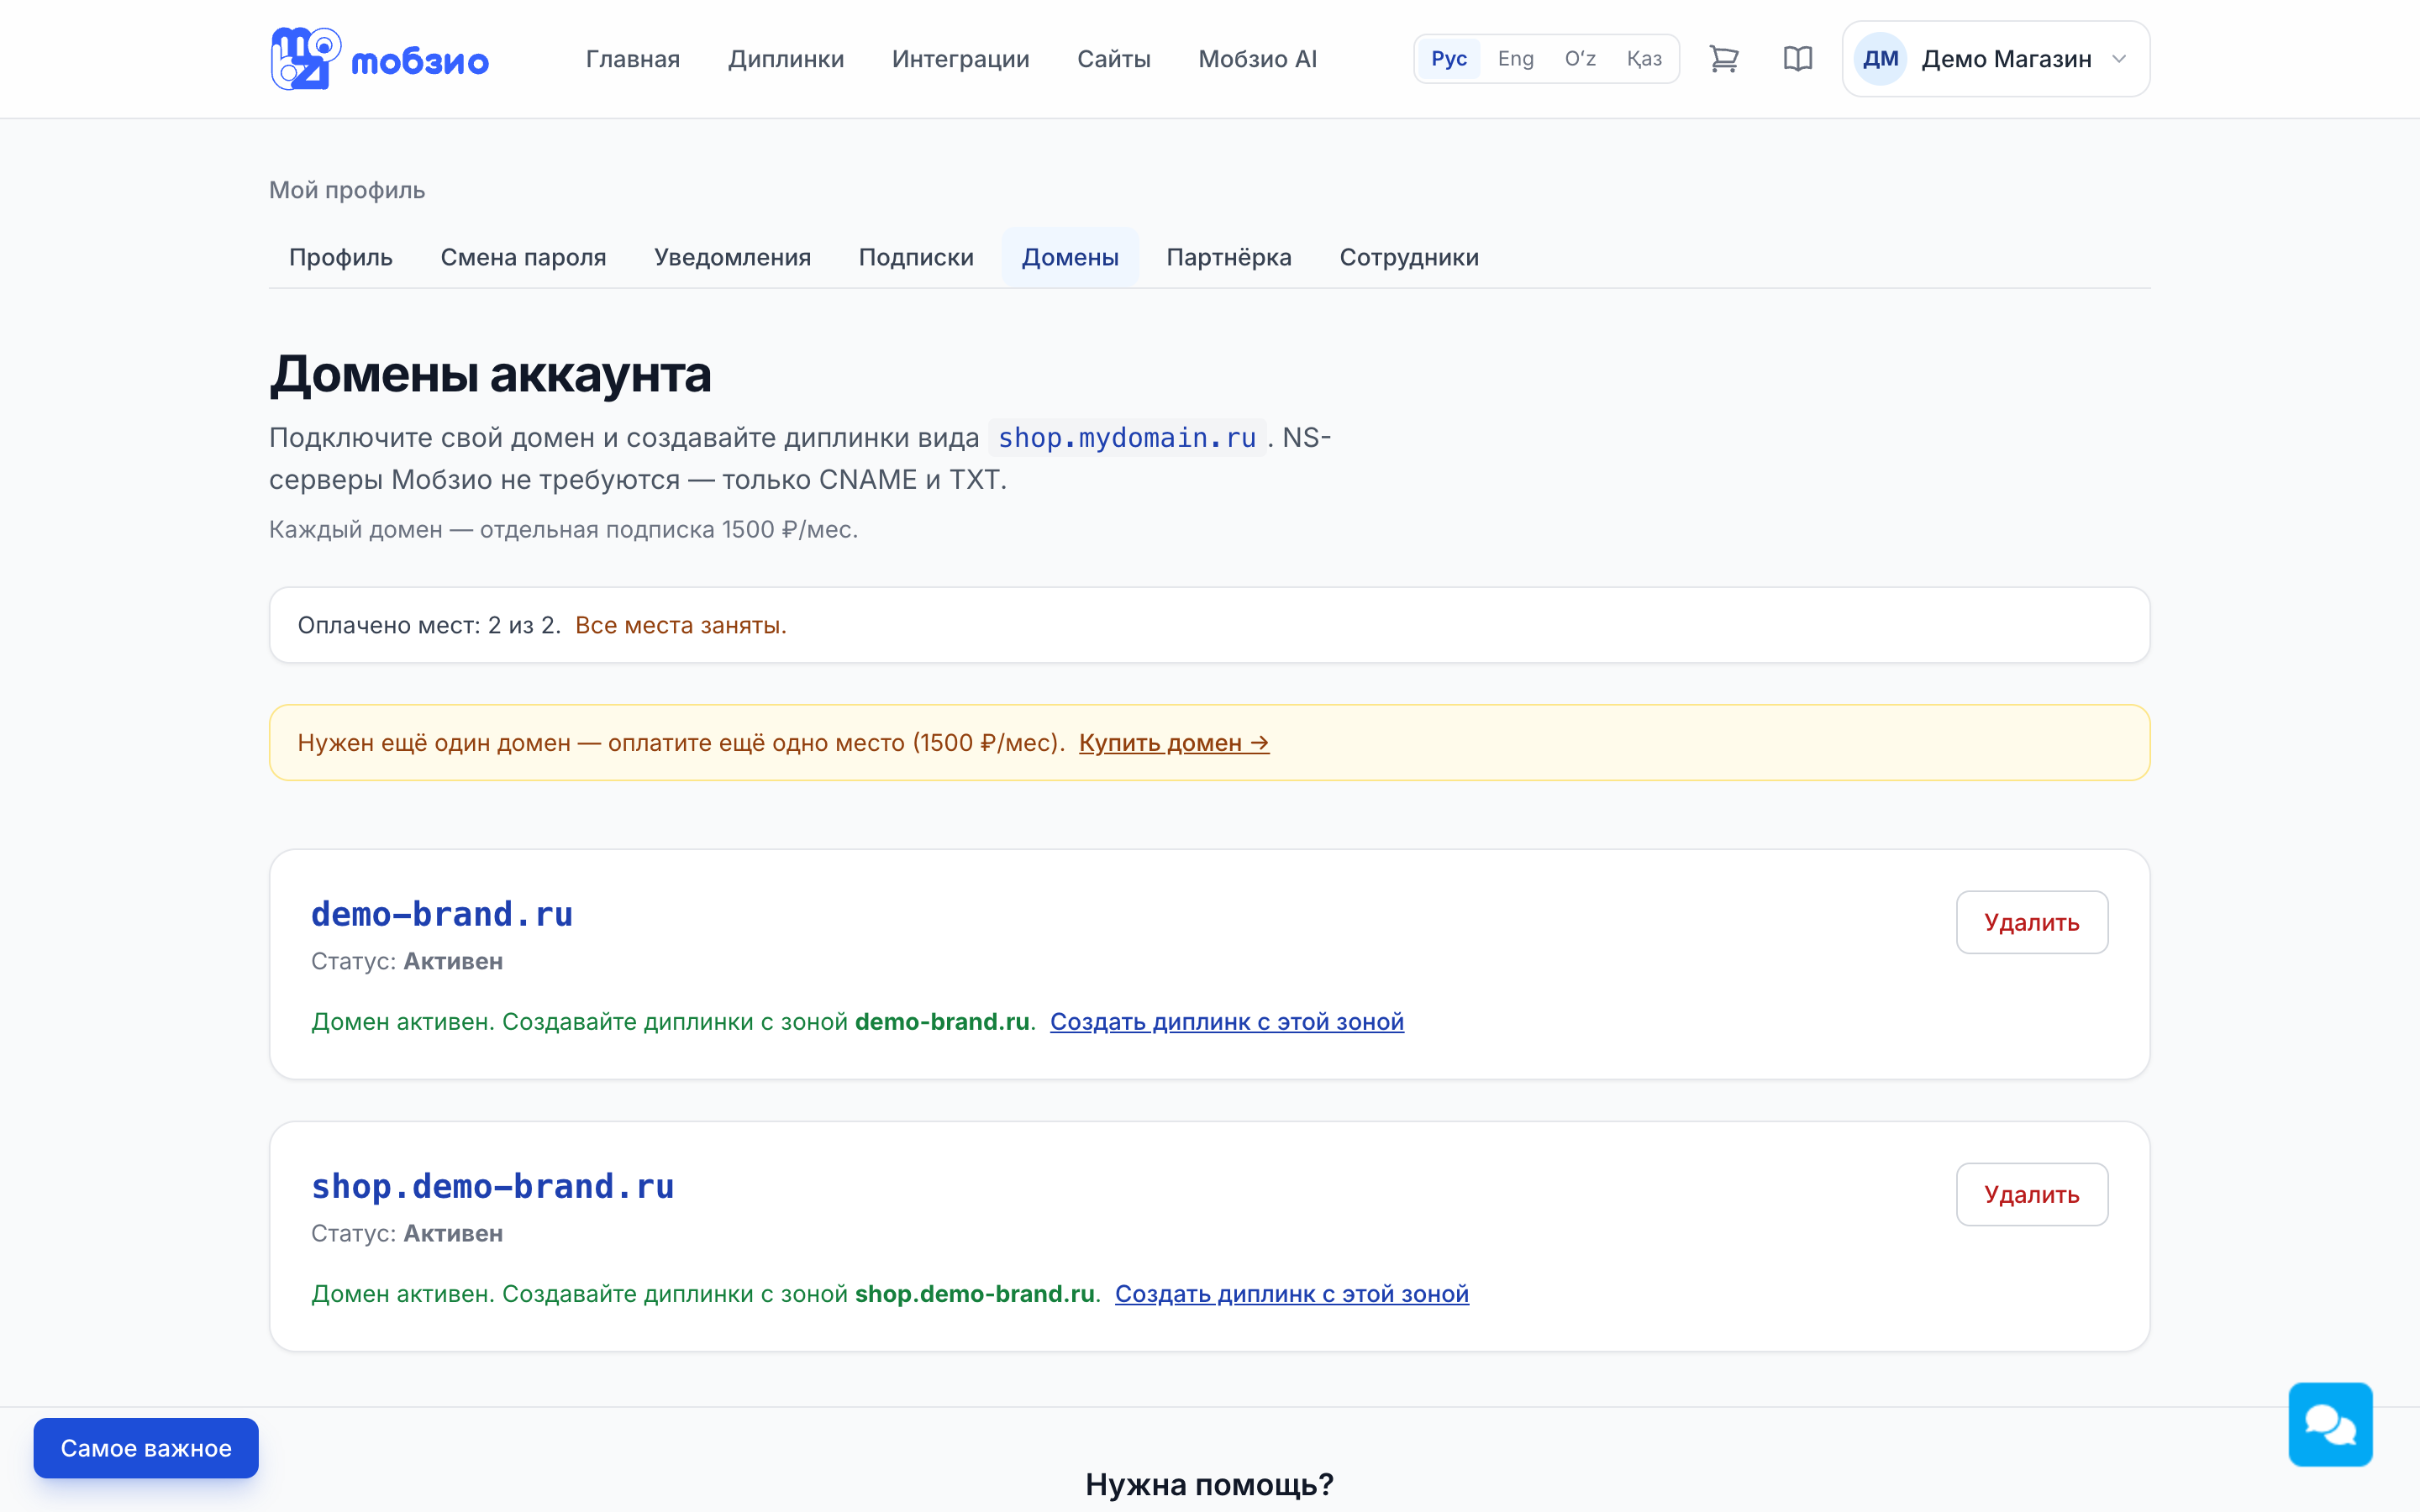Click the Купить домен link
This screenshot has width=2420, height=1512.
(x=1173, y=743)
